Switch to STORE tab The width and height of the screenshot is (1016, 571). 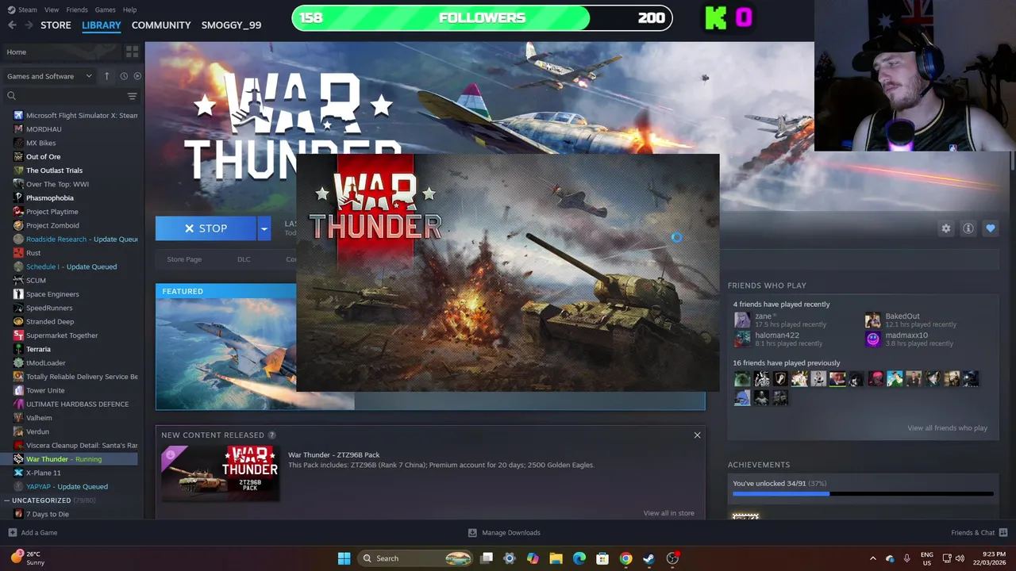tap(56, 25)
